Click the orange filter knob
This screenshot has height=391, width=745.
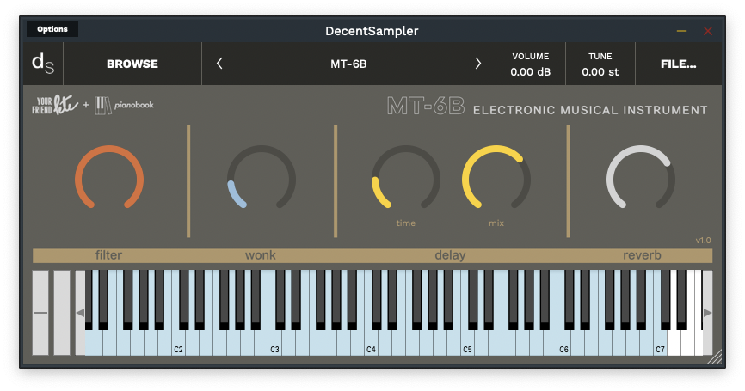point(109,179)
